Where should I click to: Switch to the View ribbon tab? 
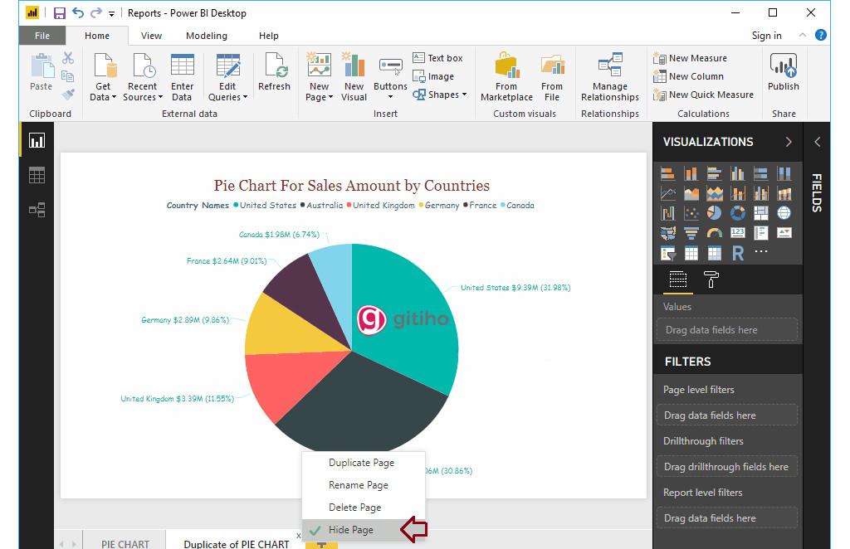(151, 36)
